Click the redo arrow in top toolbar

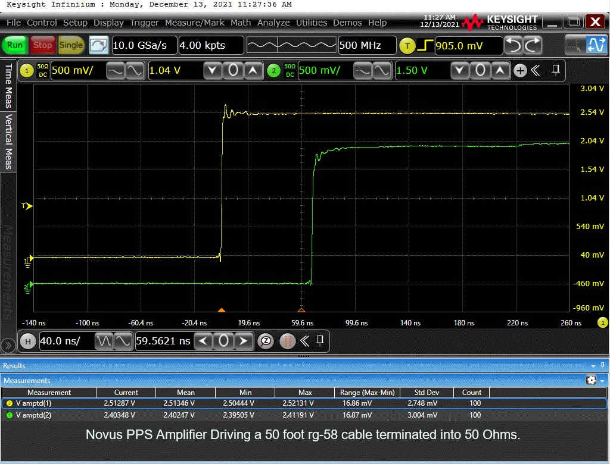[533, 45]
